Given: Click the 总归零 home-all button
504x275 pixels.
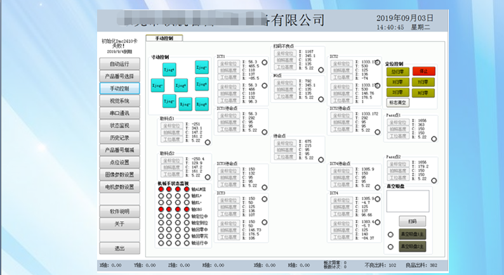Looking at the screenshot, I should click(397, 72).
